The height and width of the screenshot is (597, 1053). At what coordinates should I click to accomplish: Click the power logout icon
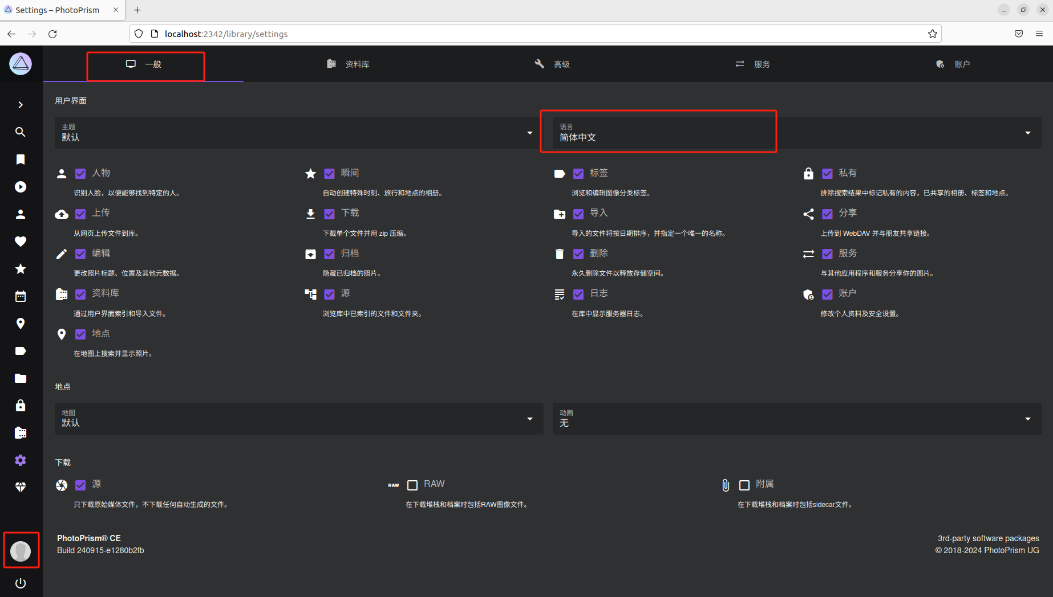(x=21, y=583)
